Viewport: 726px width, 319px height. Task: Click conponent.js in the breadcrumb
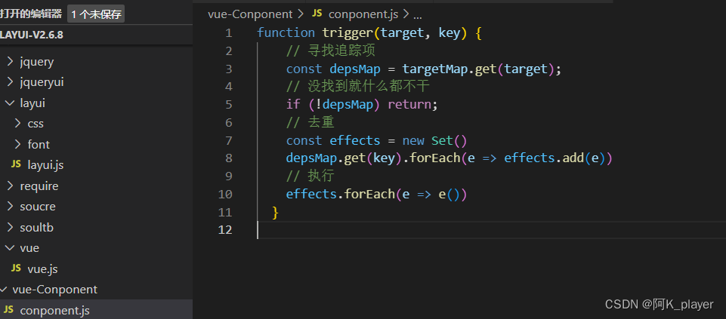point(363,14)
